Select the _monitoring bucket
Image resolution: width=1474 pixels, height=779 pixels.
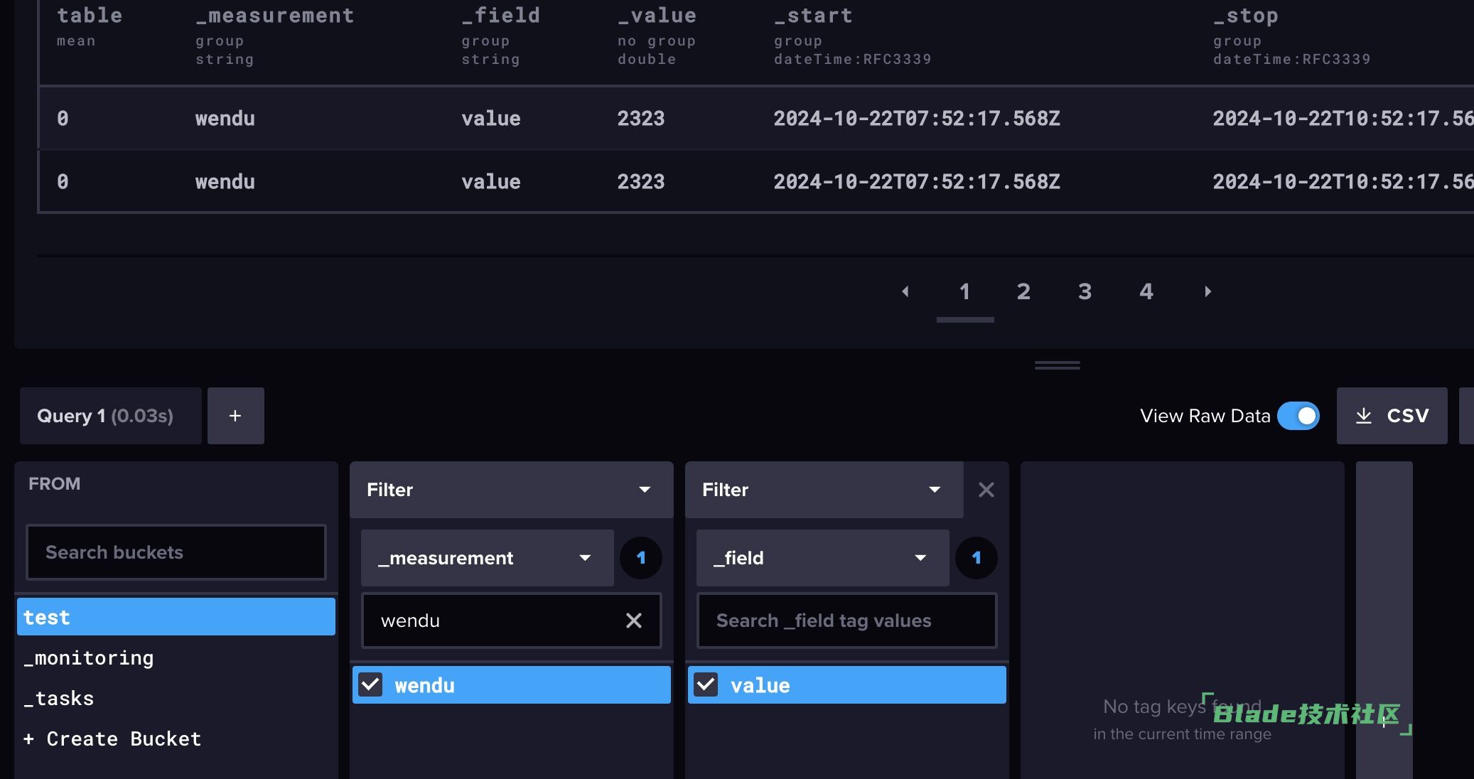point(176,658)
